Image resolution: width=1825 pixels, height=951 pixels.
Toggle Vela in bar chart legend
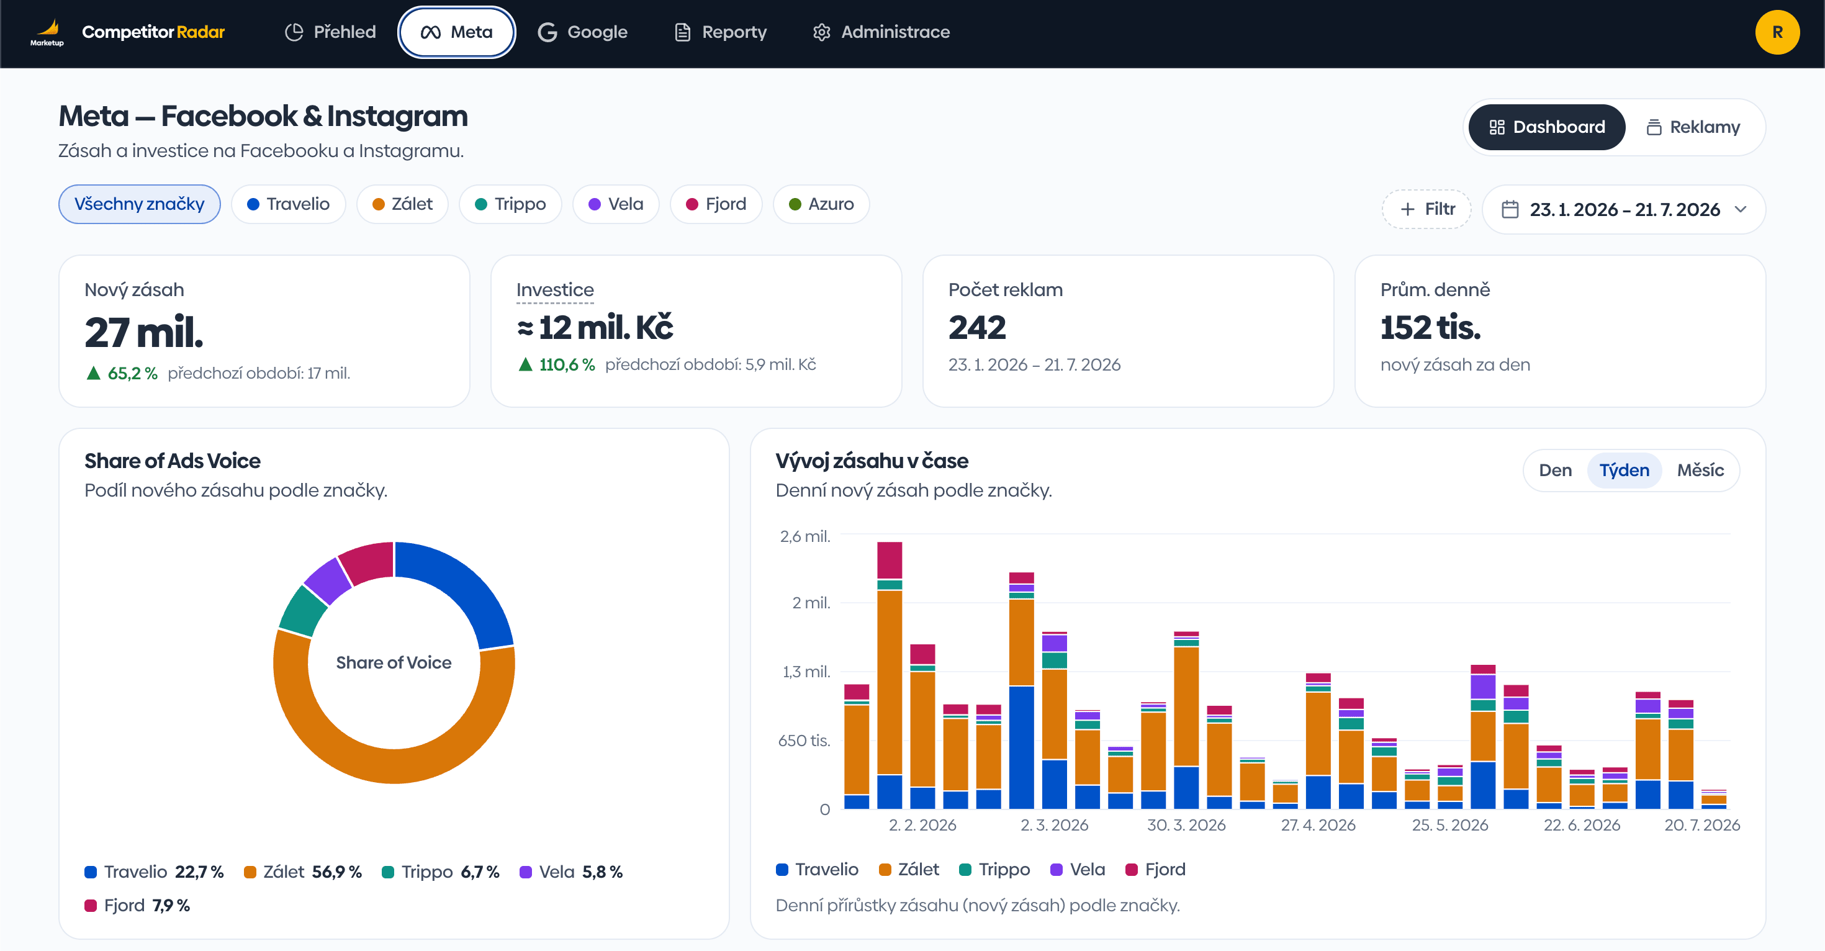point(1078,870)
